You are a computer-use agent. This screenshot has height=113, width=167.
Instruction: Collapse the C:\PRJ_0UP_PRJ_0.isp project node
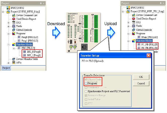tap(123, 12)
